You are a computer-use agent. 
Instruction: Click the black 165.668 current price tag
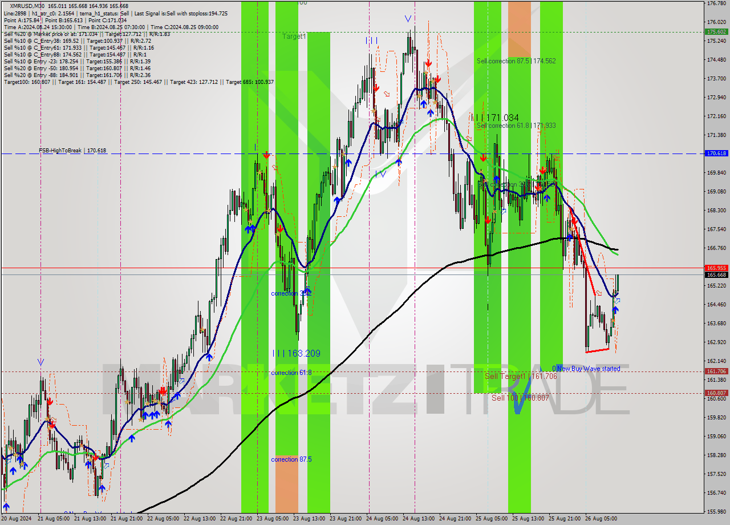[x=716, y=274]
